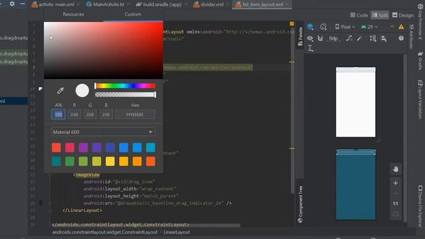Viewport: 425px width, 239px height.
Task: Open Layout Validation tool window
Action: pos(420,99)
